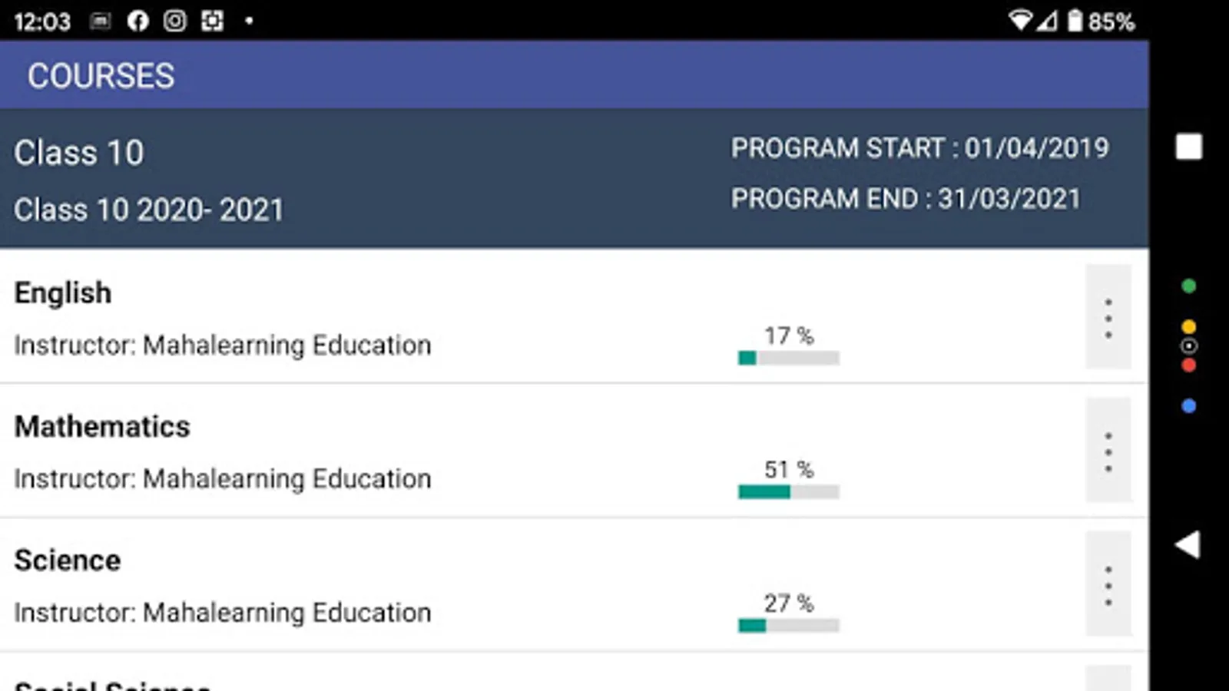
Task: Open the Science course
Action: point(68,560)
